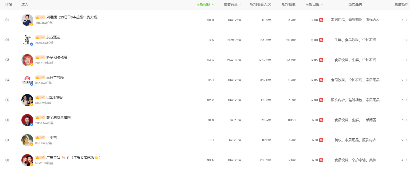This screenshot has height=170, width=410.
Task: Expand row 06 chevron for 交个朋友直播间
Action: (x=407, y=120)
